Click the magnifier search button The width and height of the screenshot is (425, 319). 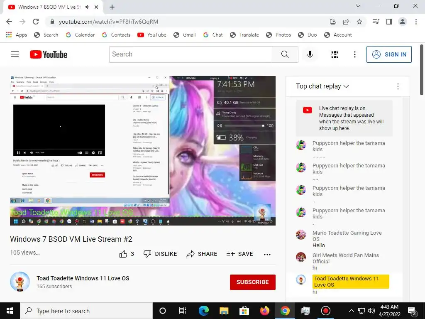[x=285, y=54]
